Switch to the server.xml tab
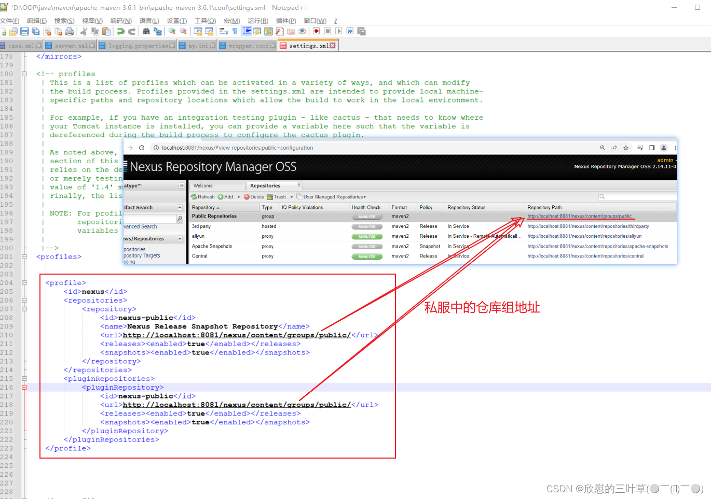Image resolution: width=711 pixels, height=499 pixels. 71,46
